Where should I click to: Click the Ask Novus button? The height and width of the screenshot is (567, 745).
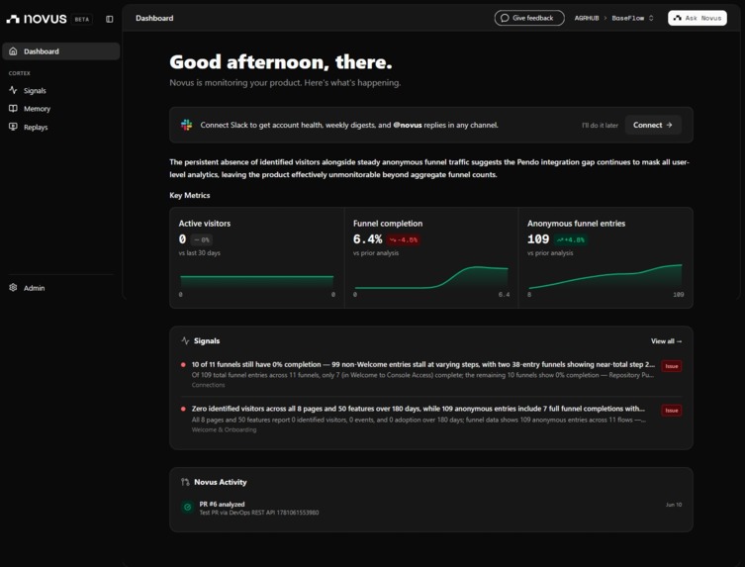click(697, 18)
